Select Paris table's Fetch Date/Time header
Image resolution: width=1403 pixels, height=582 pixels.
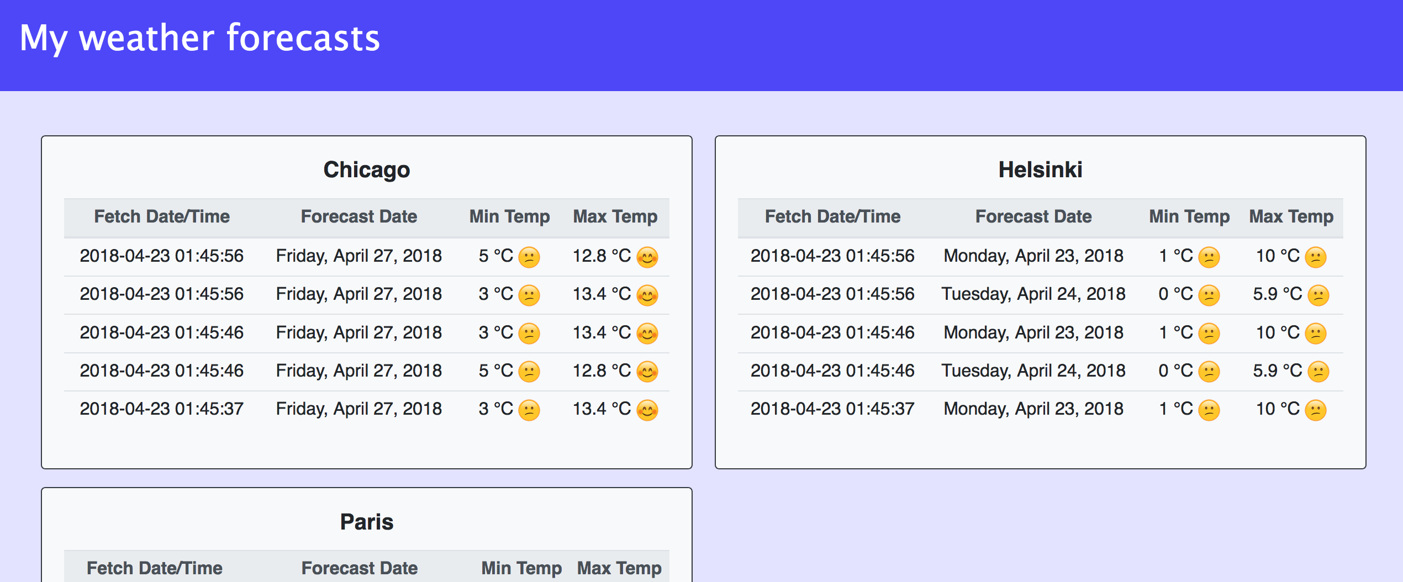(x=155, y=568)
